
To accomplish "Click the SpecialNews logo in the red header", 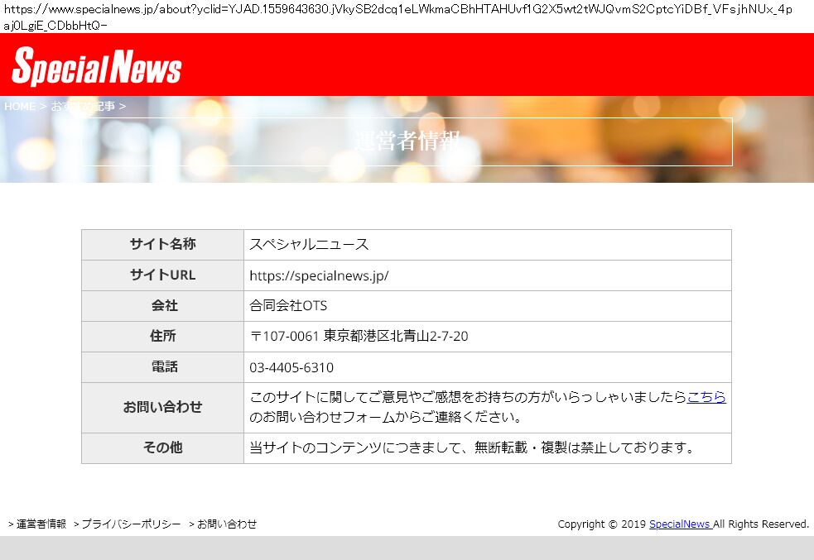I will [97, 66].
